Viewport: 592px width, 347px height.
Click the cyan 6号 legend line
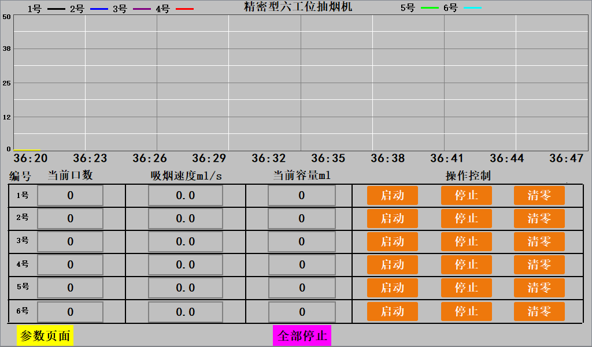[x=473, y=8]
